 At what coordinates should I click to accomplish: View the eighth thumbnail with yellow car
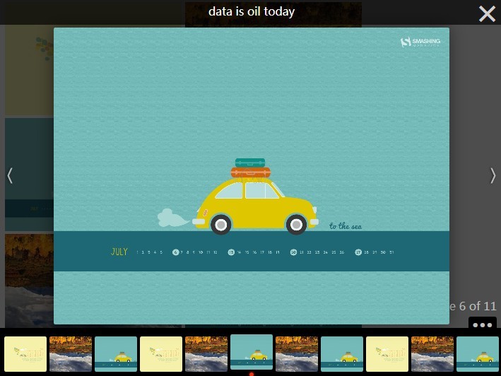point(342,354)
